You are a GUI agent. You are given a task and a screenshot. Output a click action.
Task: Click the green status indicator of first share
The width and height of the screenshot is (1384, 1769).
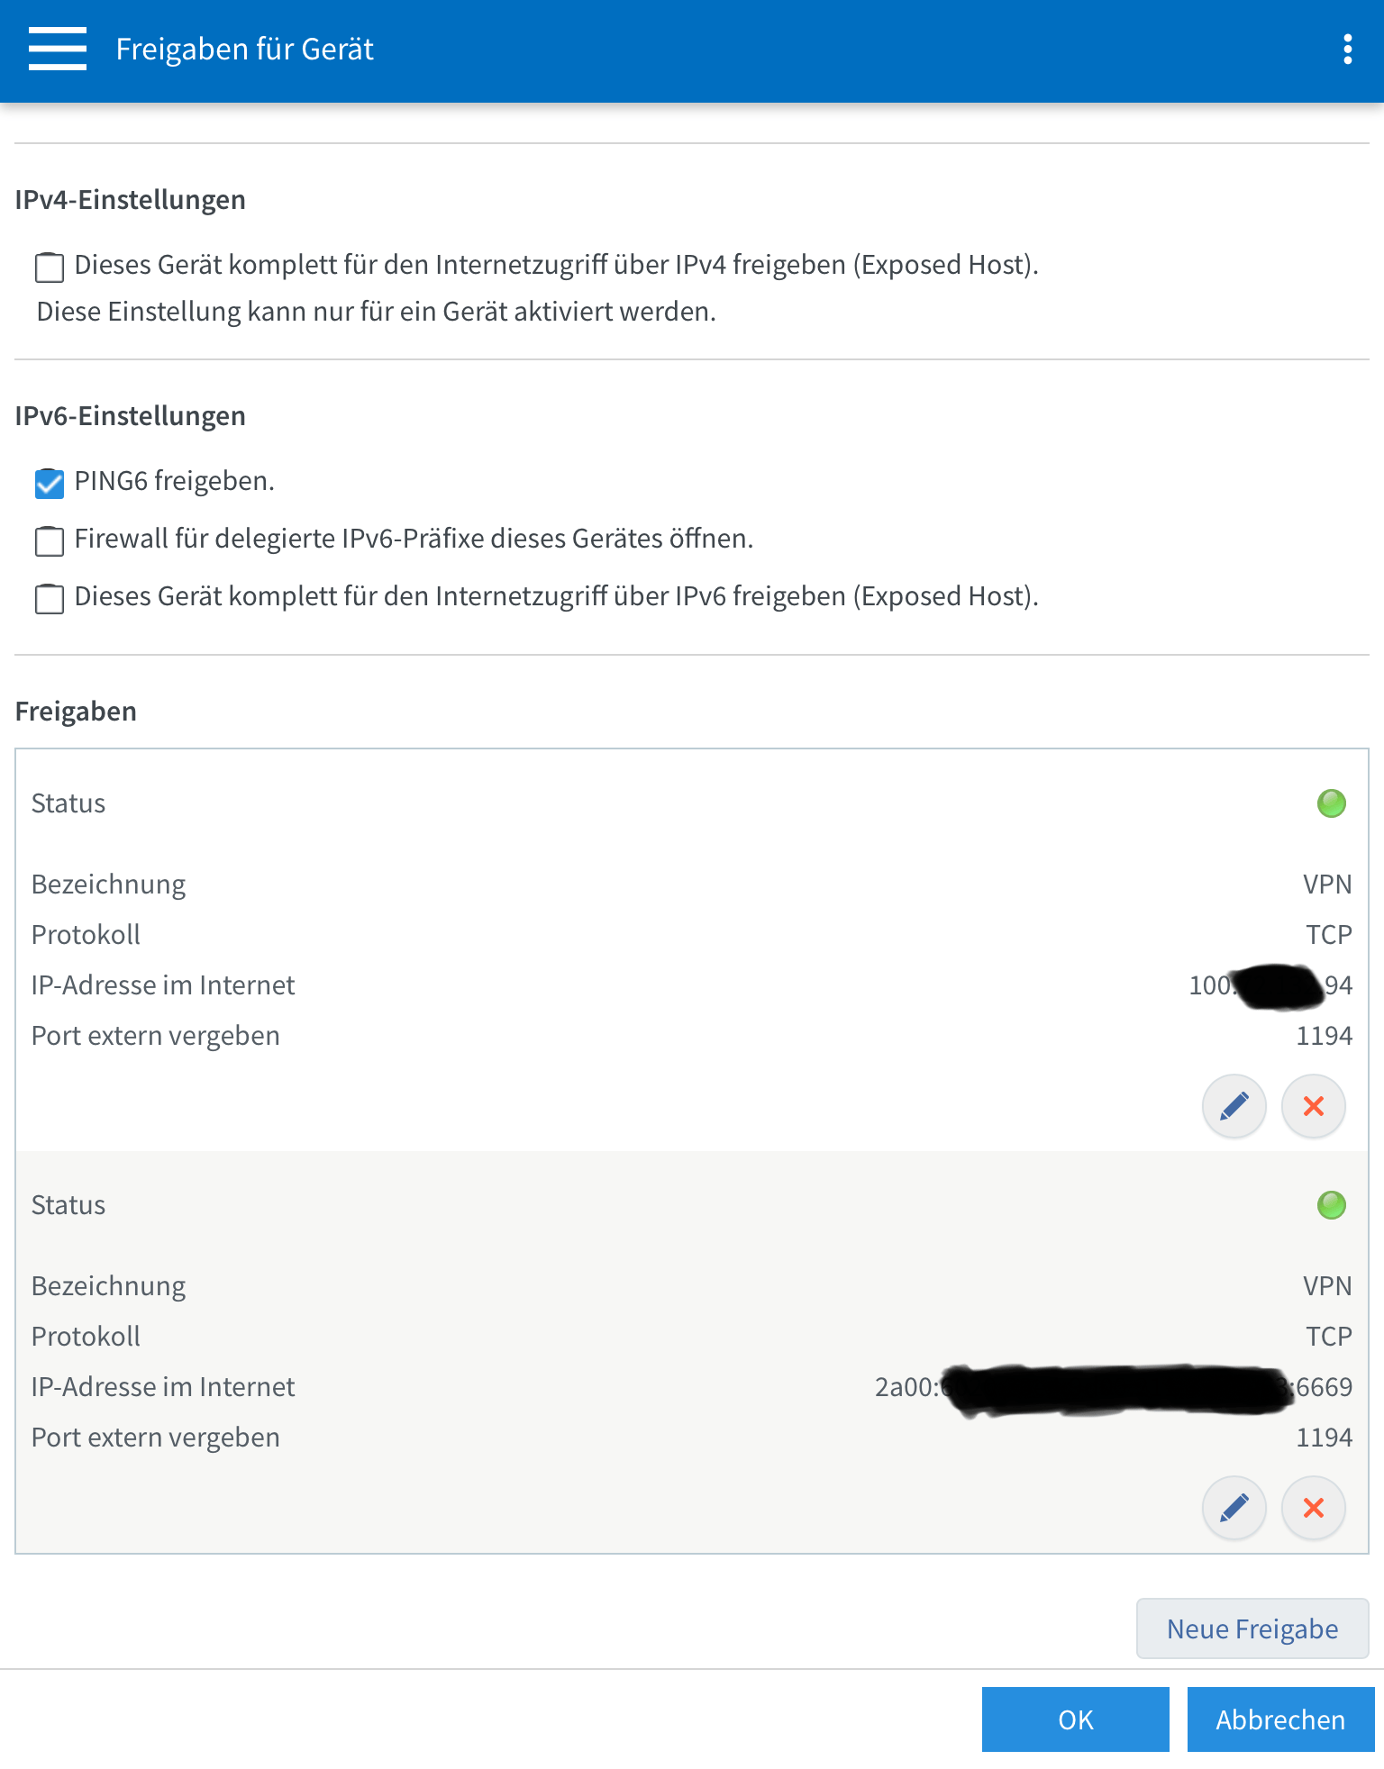(1331, 803)
